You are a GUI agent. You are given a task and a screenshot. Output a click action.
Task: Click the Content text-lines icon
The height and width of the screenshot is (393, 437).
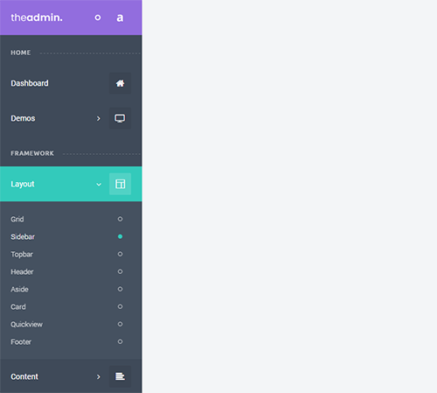pos(120,376)
